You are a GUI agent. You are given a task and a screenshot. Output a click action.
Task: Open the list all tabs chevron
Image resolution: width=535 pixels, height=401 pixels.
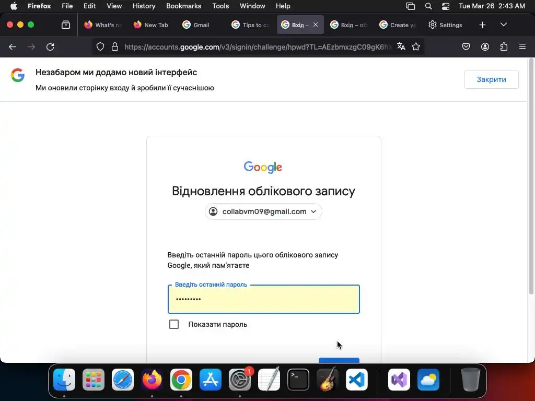pyautogui.click(x=504, y=25)
